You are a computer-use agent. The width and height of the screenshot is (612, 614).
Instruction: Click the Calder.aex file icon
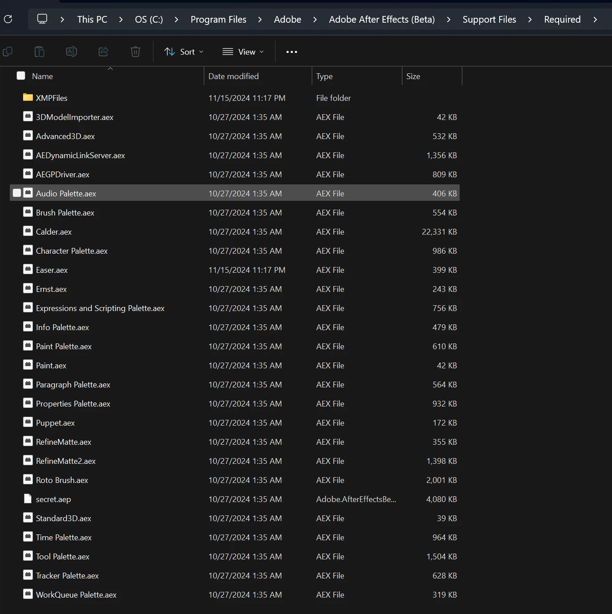coord(28,231)
